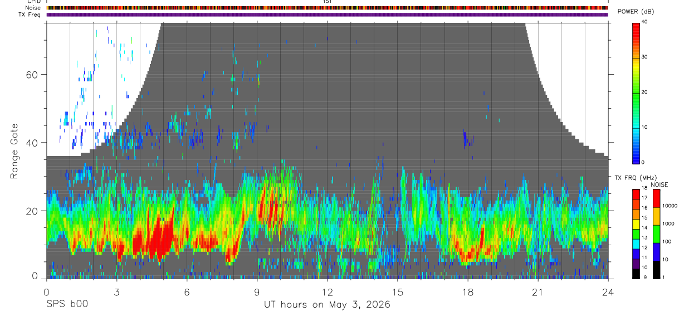The width and height of the screenshot is (684, 316).
Task: Click the 20 tick on Range Gate axis
Action: tap(33, 211)
